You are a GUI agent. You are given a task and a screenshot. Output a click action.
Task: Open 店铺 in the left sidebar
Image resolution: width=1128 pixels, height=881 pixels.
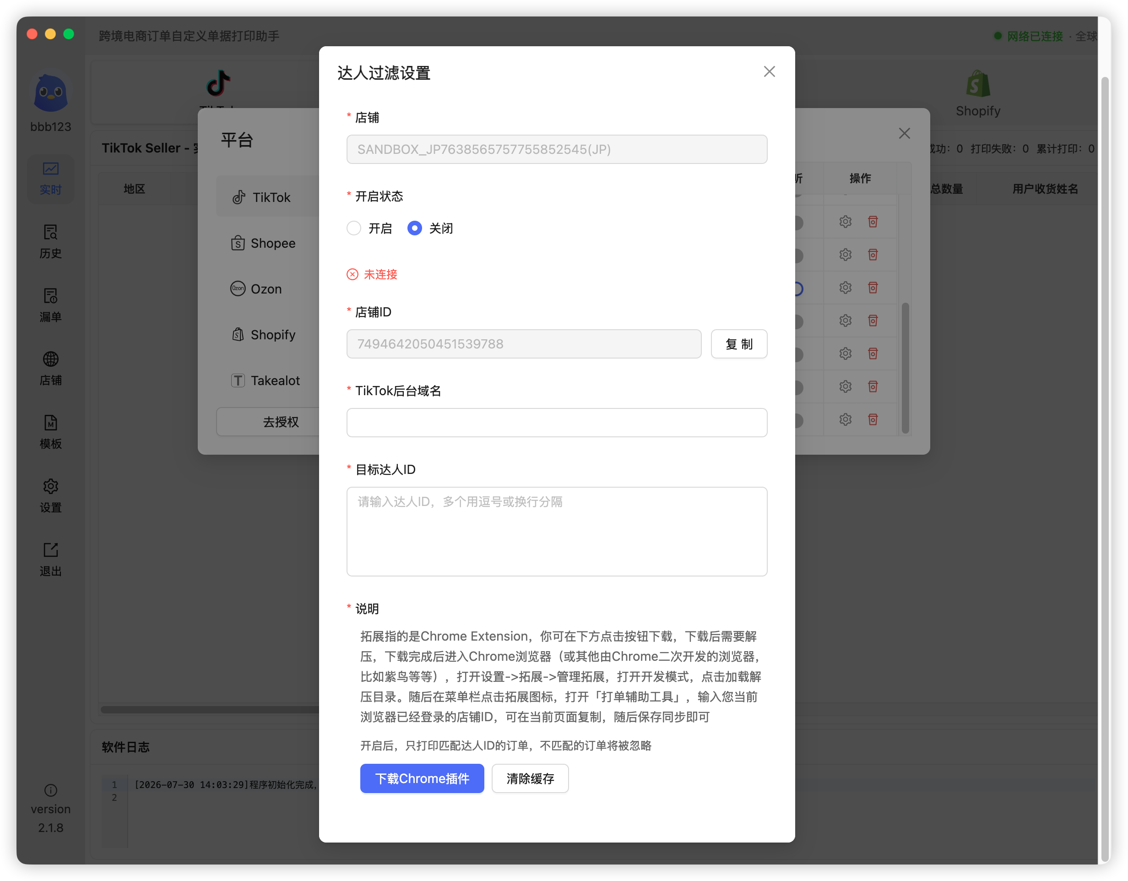coord(51,369)
